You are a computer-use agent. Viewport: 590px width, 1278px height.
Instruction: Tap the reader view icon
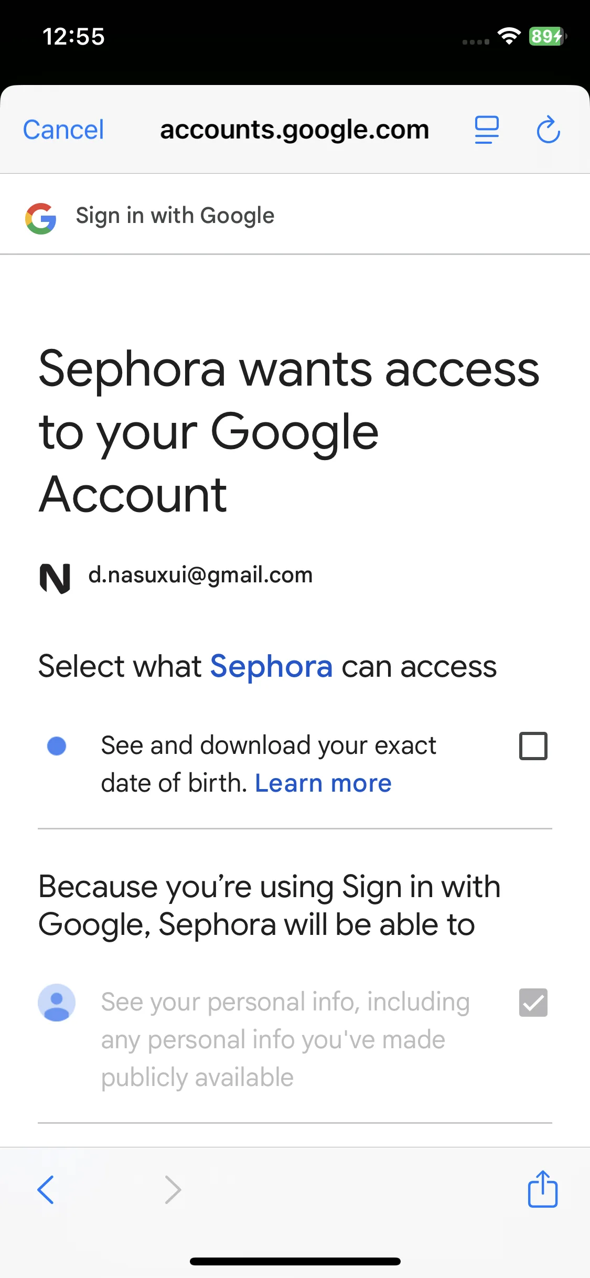[x=487, y=130]
